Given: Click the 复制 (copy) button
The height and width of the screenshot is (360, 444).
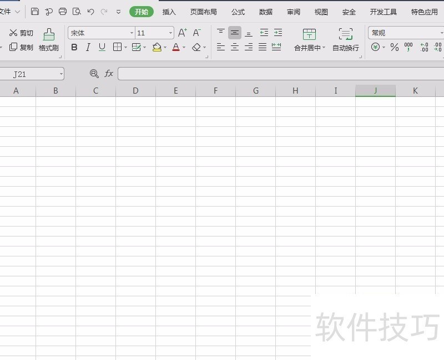Looking at the screenshot, I should [x=21, y=47].
